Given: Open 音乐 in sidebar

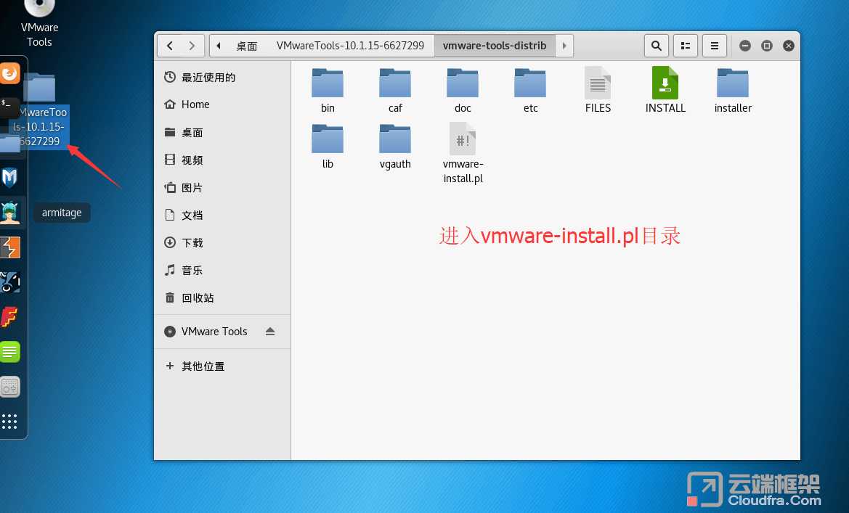Looking at the screenshot, I should [222, 270].
